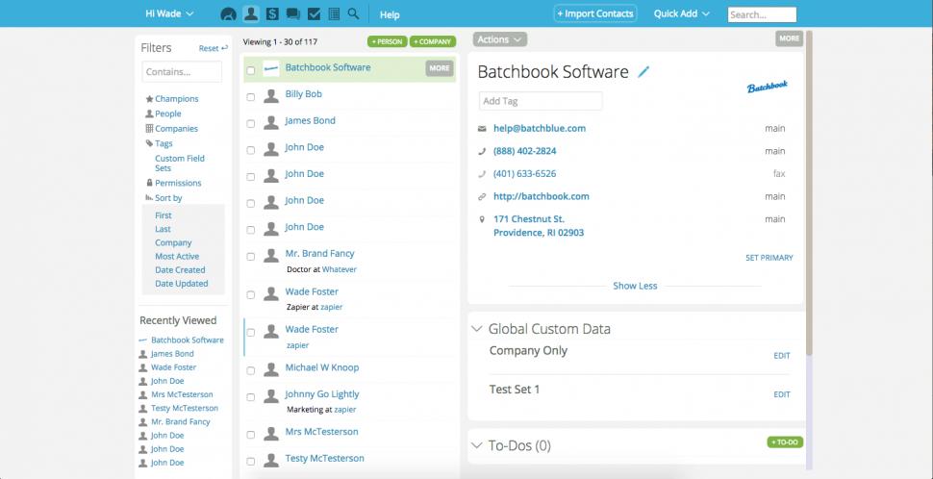Open the dashboard gauge icon in top bar
This screenshot has width=933, height=479.
tap(228, 14)
